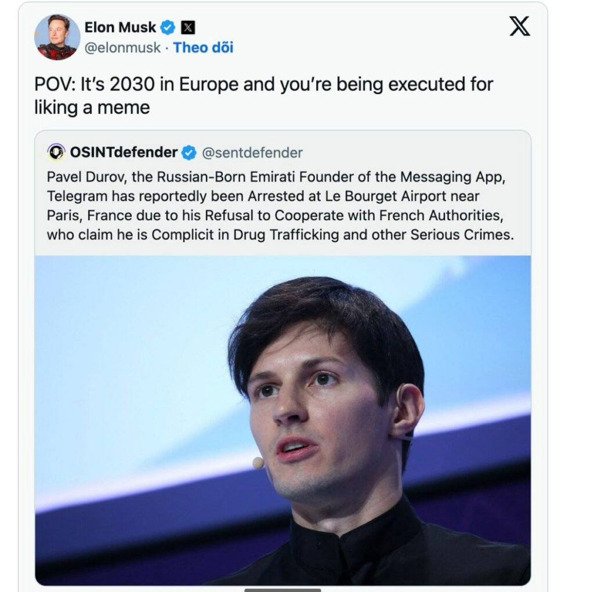Open the quoted post's photo of the man

[x=282, y=420]
